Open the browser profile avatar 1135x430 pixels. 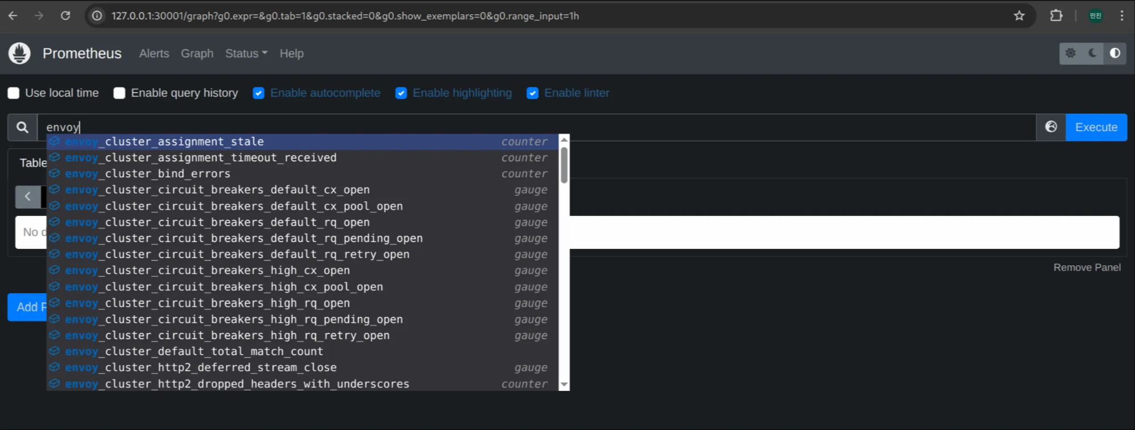1096,16
